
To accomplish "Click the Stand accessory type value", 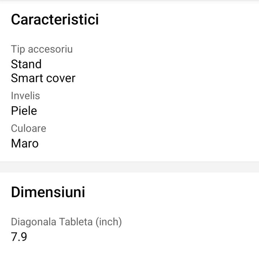I will point(26,64).
